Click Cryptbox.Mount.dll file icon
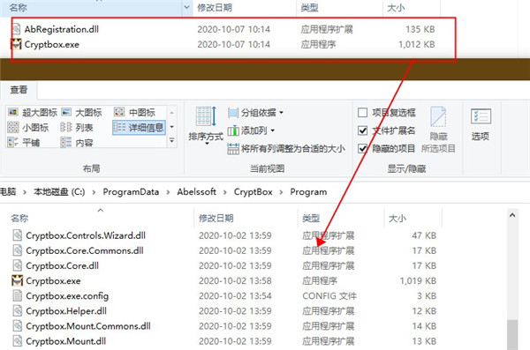 (x=18, y=341)
